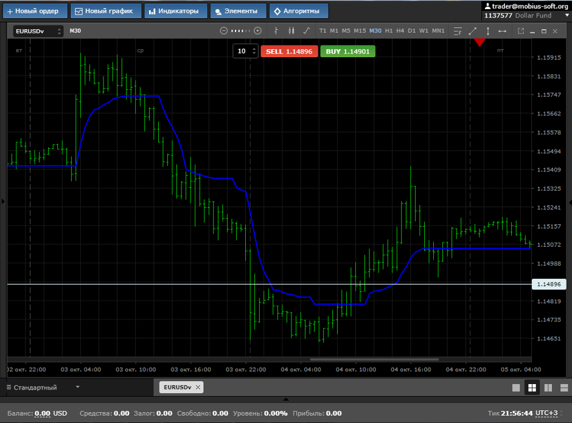
Task: Open the Алгоритмы menu
Action: tap(299, 11)
